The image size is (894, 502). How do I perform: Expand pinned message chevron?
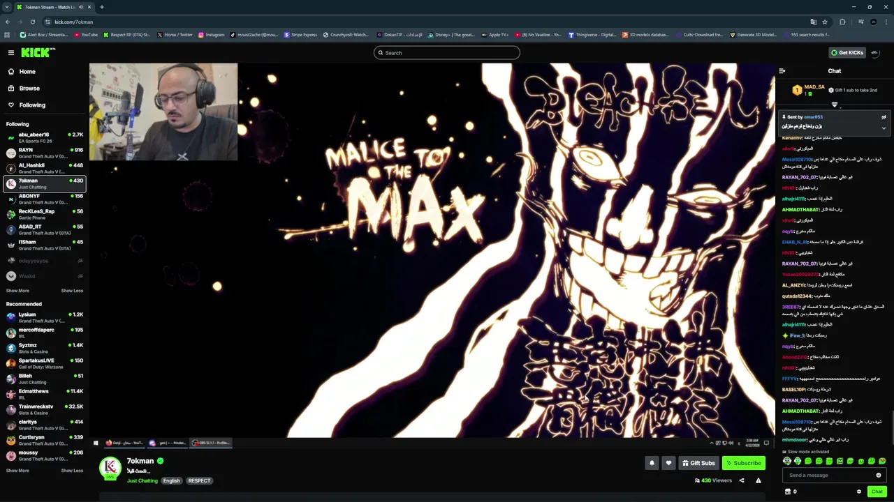[884, 128]
